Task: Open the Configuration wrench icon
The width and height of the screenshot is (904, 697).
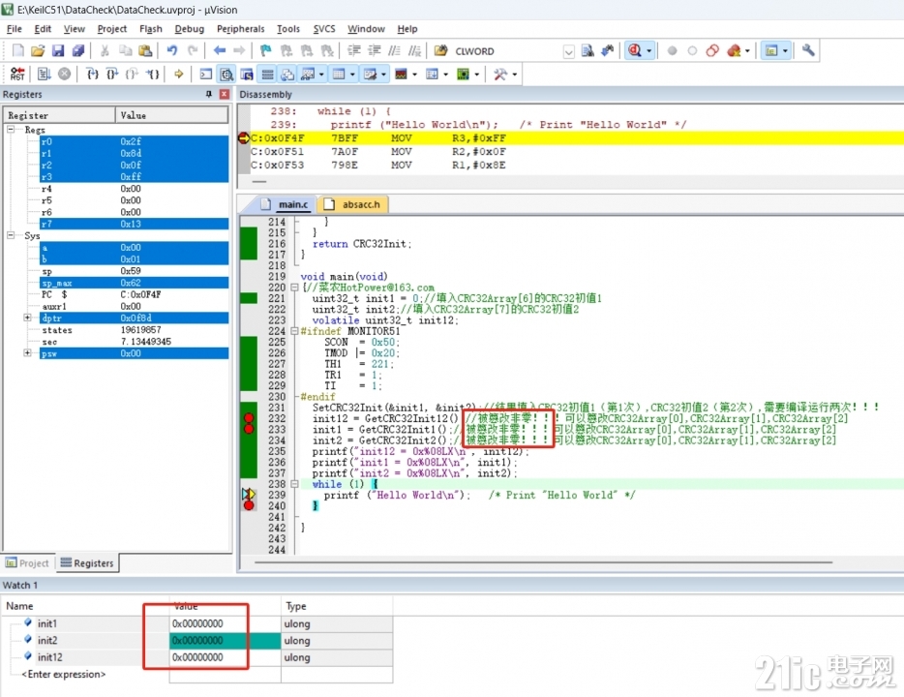Action: point(808,50)
